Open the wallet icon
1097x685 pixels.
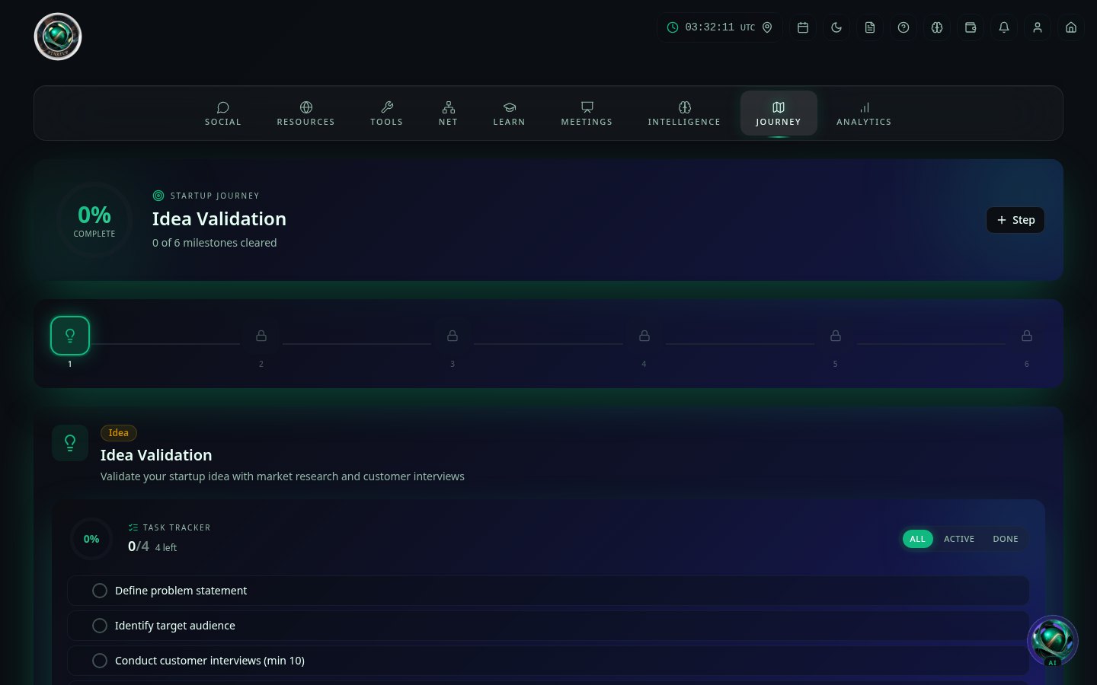971,27
